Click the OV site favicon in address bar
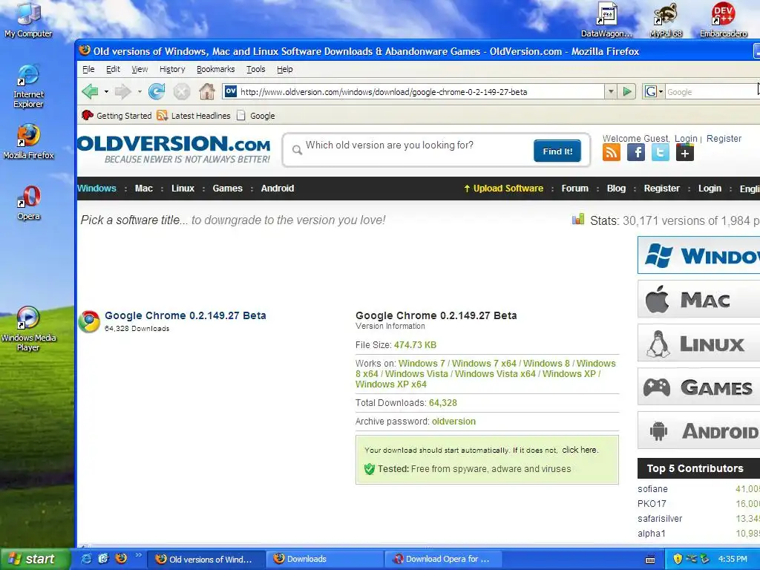 point(231,91)
